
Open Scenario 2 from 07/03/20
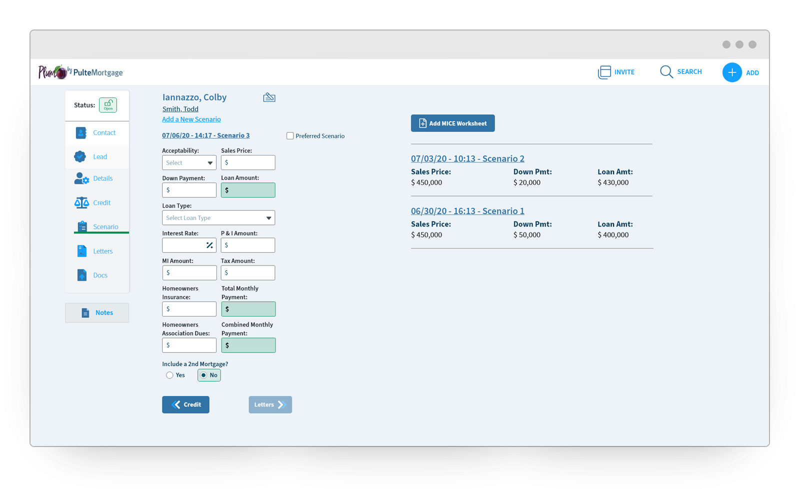[x=467, y=158]
